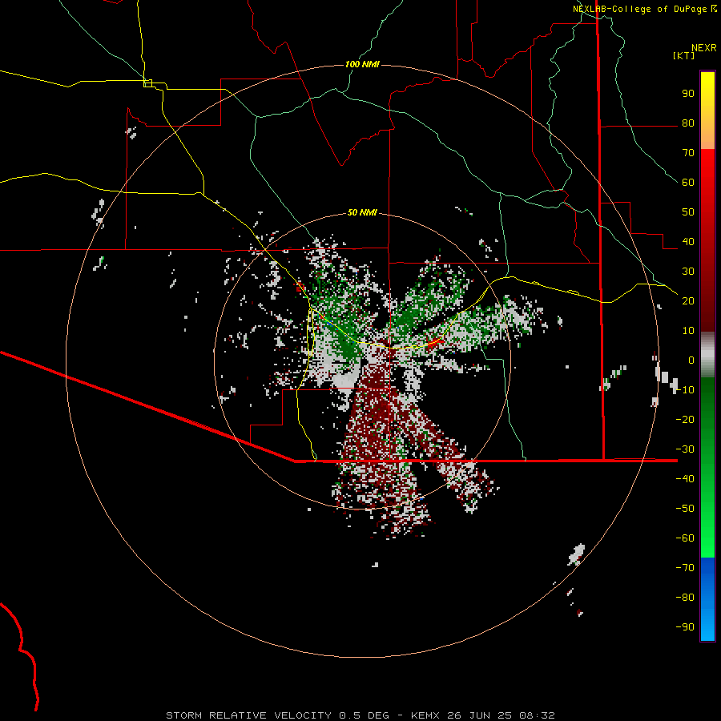This screenshot has height=721, width=721.
Task: Click the -80 value on velocity scale
Action: [685, 598]
